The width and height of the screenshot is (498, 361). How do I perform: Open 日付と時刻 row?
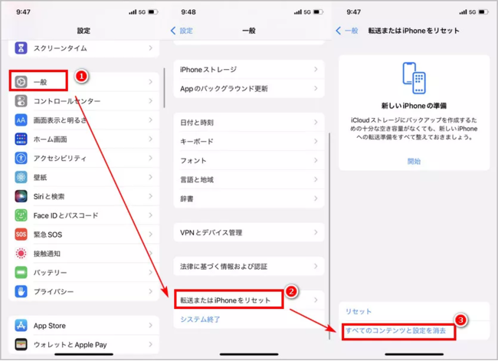249,123
